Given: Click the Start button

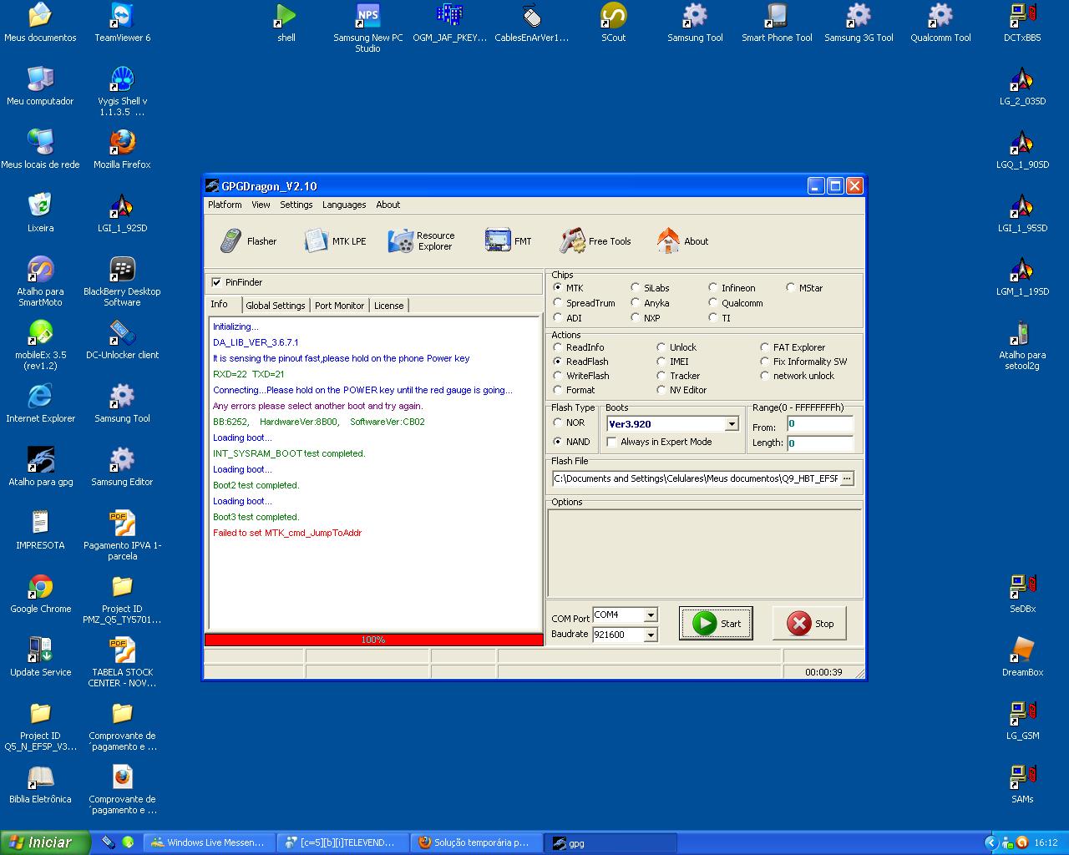Looking at the screenshot, I should point(716,624).
